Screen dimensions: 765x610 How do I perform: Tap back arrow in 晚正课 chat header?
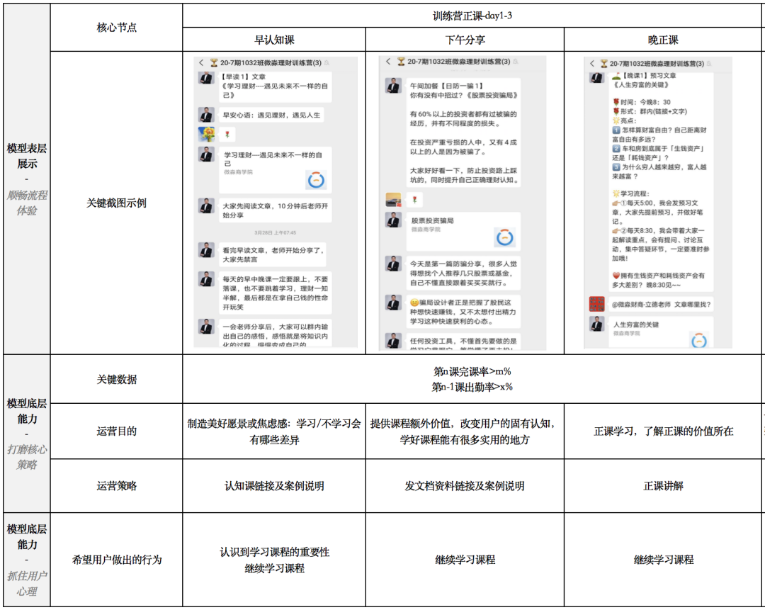pyautogui.click(x=591, y=64)
